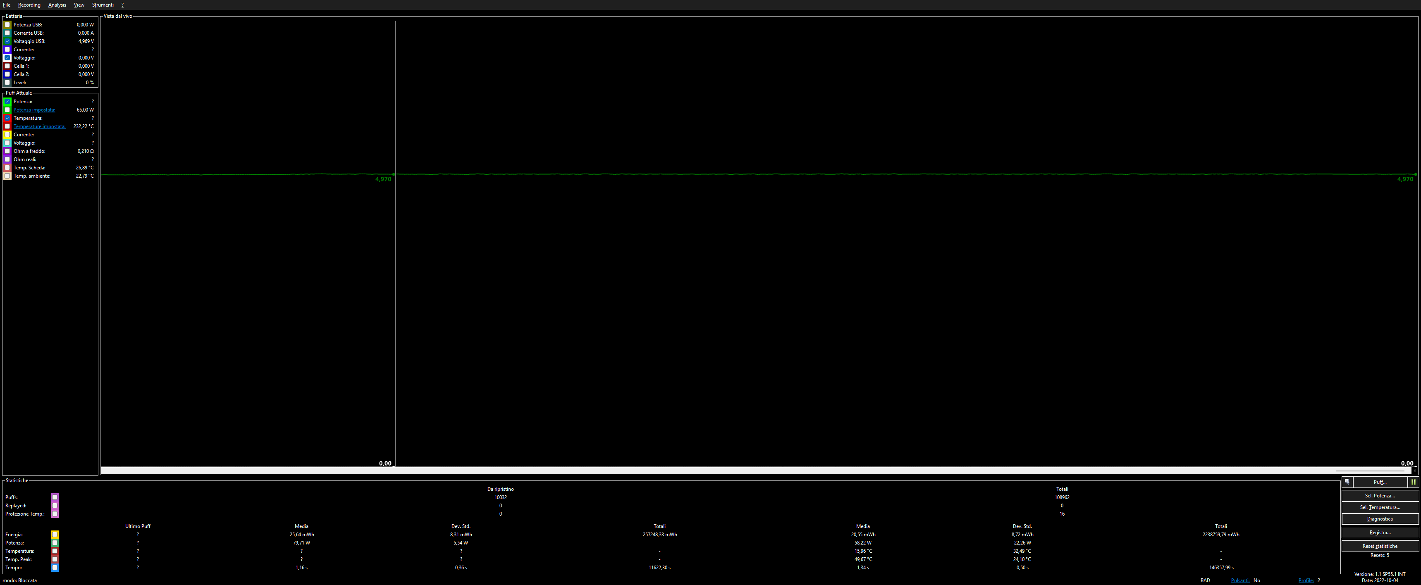Click the Potenza impostata link
Image resolution: width=1421 pixels, height=585 pixels.
click(34, 110)
